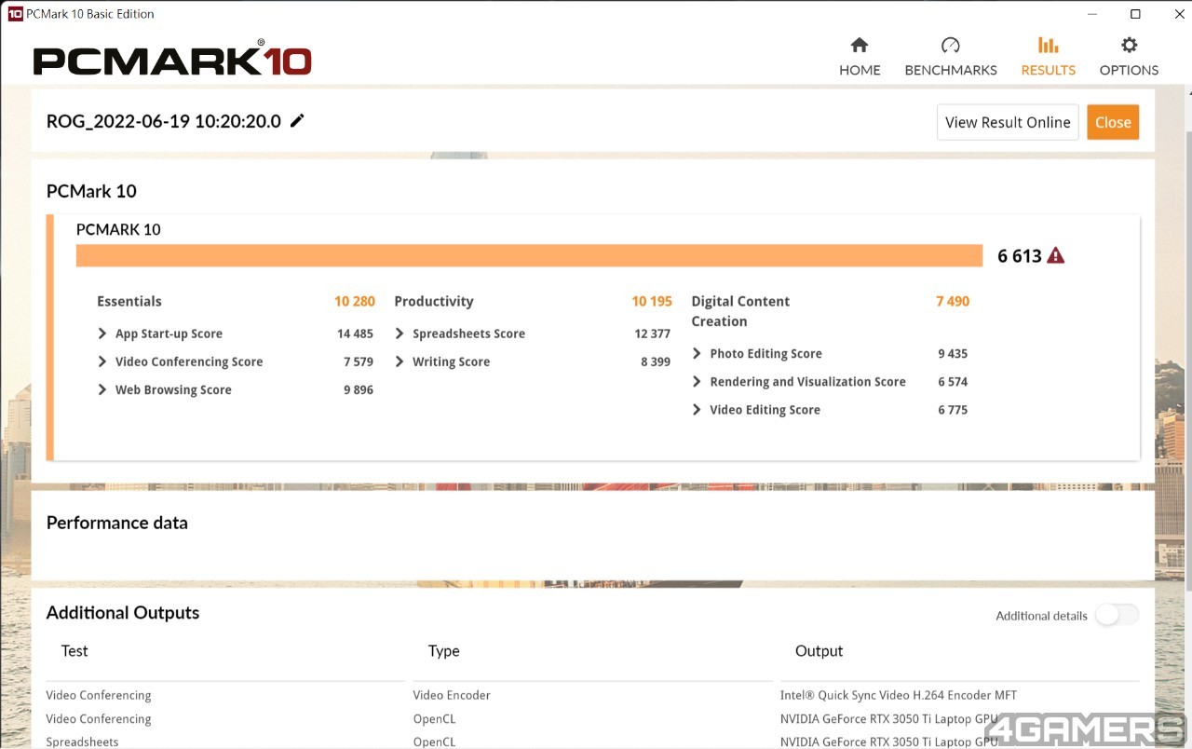Open the HOME tab
This screenshot has width=1192, height=749.
(860, 57)
